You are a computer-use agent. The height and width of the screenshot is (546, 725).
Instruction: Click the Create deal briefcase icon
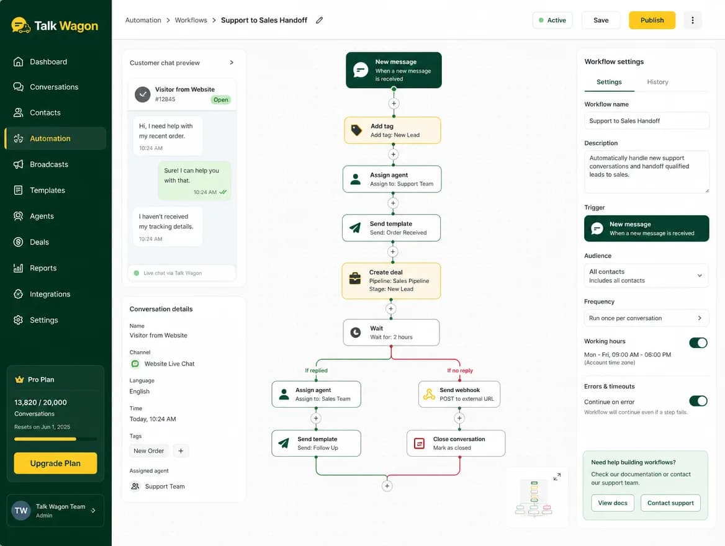tap(354, 279)
